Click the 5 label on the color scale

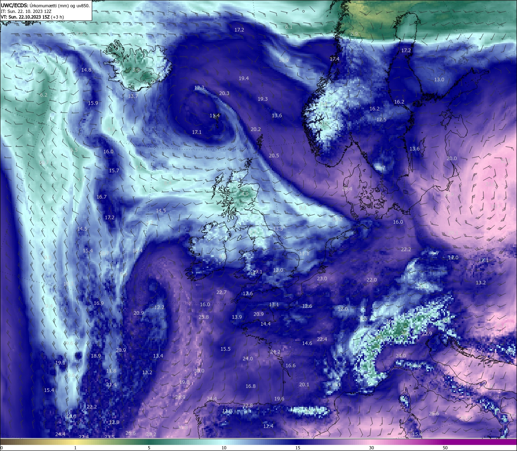tap(149, 448)
